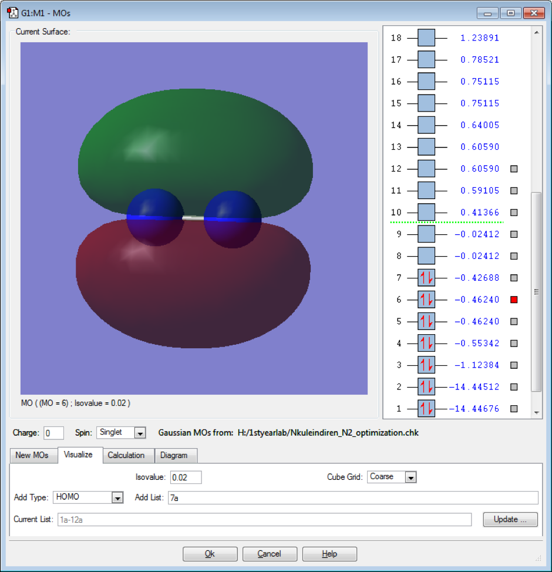Image resolution: width=552 pixels, height=572 pixels.
Task: Select orbital 17 occupancy box
Action: point(426,59)
